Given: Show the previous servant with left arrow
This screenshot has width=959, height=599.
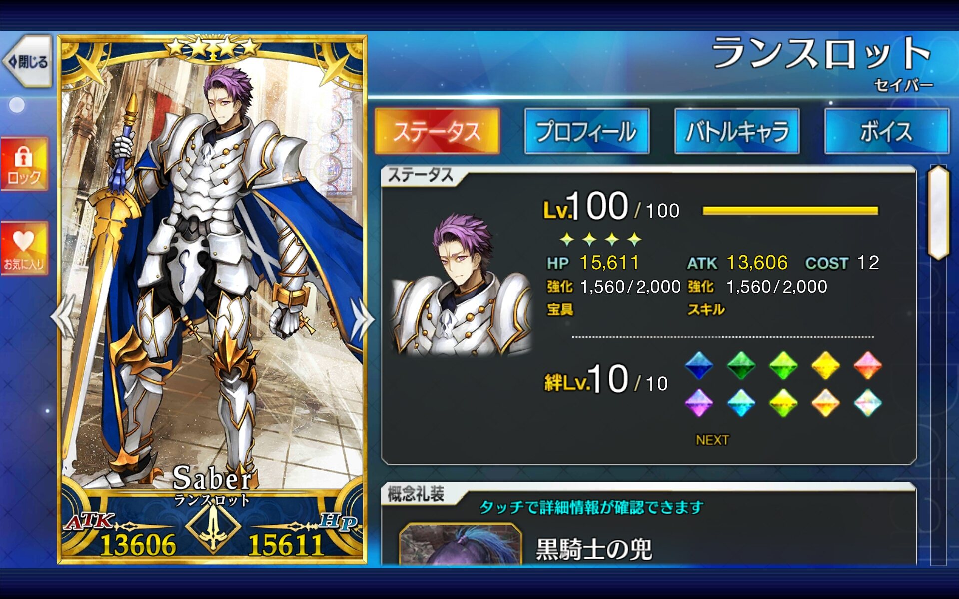Looking at the screenshot, I should (64, 317).
